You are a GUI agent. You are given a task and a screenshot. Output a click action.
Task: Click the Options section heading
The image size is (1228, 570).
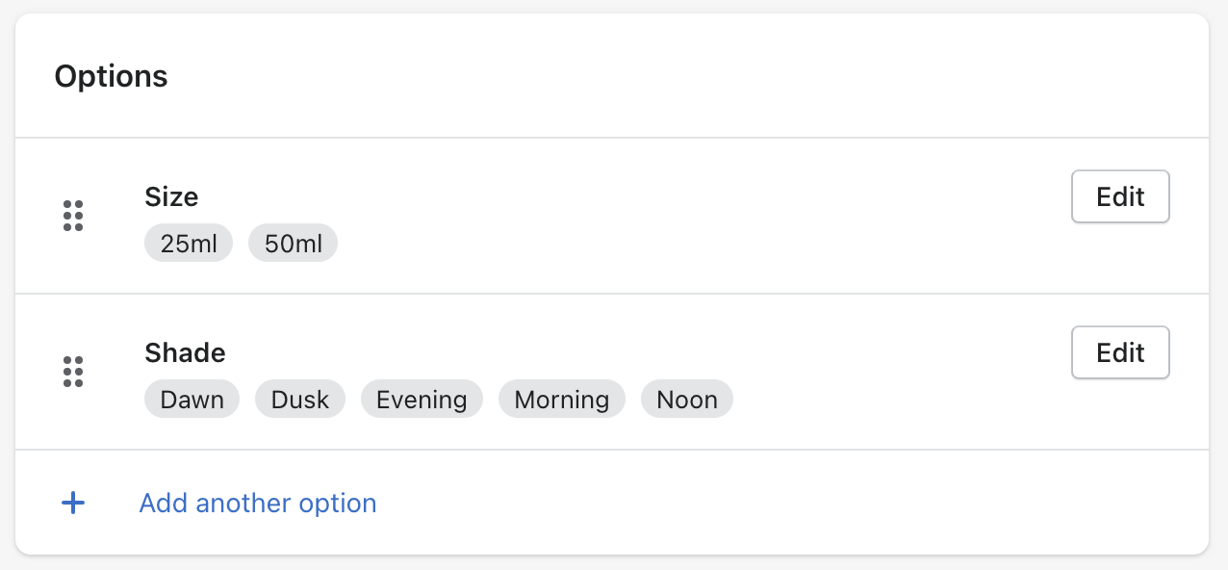pos(111,76)
